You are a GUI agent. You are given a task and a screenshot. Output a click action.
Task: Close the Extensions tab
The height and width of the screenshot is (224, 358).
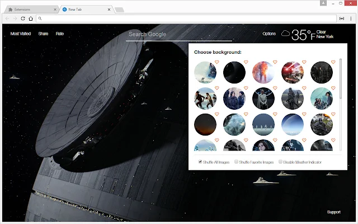pos(55,10)
